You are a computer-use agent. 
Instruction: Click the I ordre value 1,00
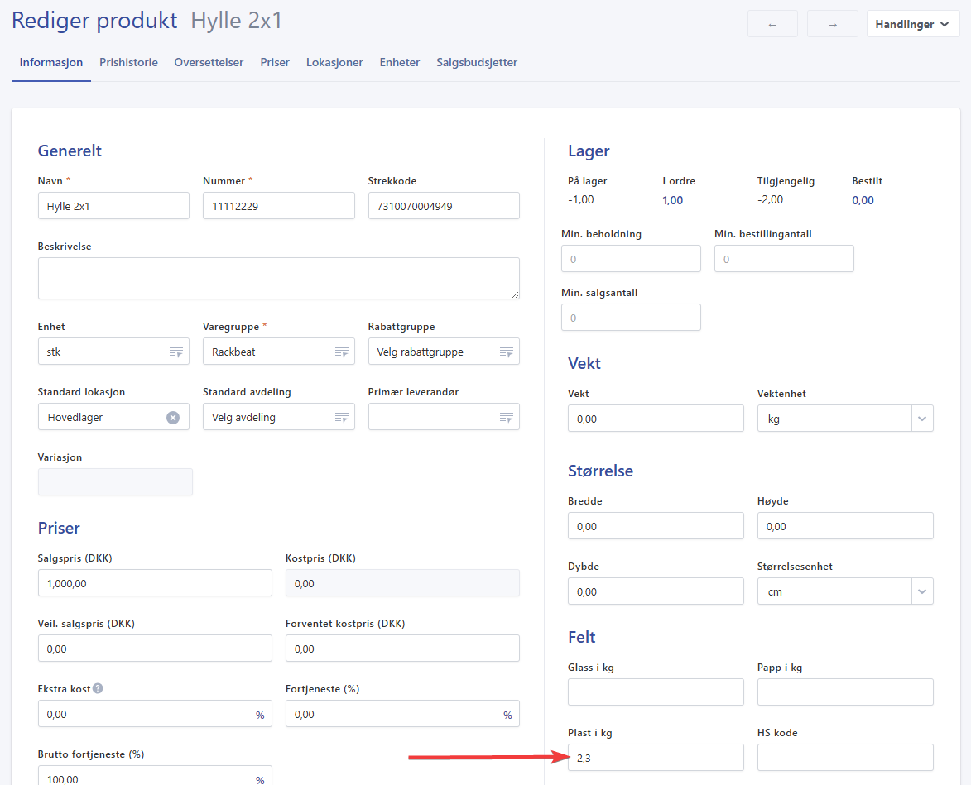672,200
